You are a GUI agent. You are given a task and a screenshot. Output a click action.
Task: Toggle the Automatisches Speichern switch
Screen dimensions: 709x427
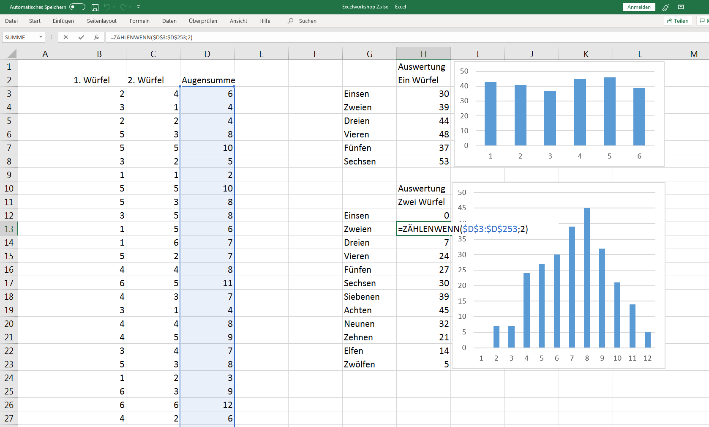(77, 7)
